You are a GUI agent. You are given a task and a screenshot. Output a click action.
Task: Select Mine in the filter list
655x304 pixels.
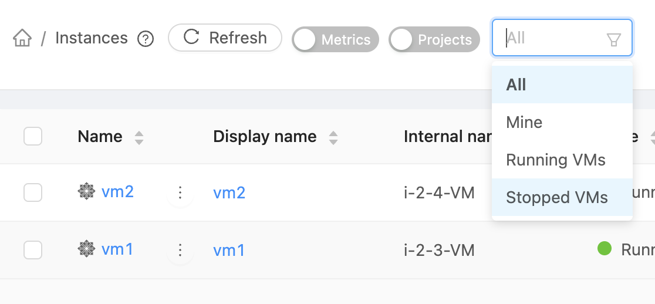pyautogui.click(x=562, y=122)
